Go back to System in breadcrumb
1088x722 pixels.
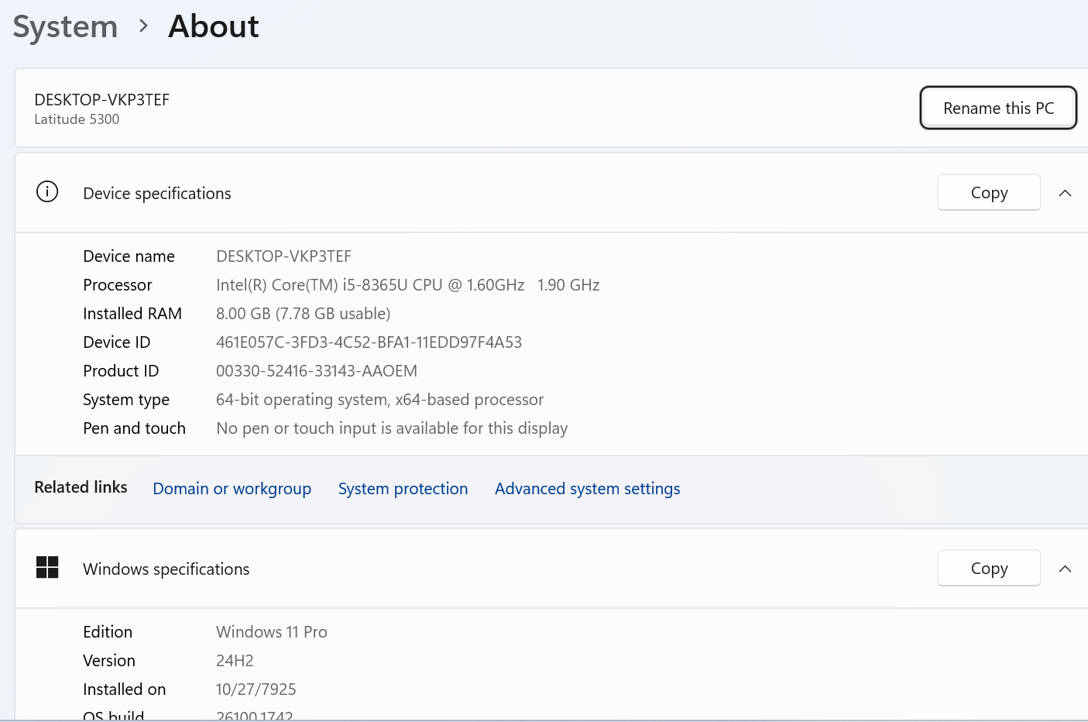pos(66,27)
